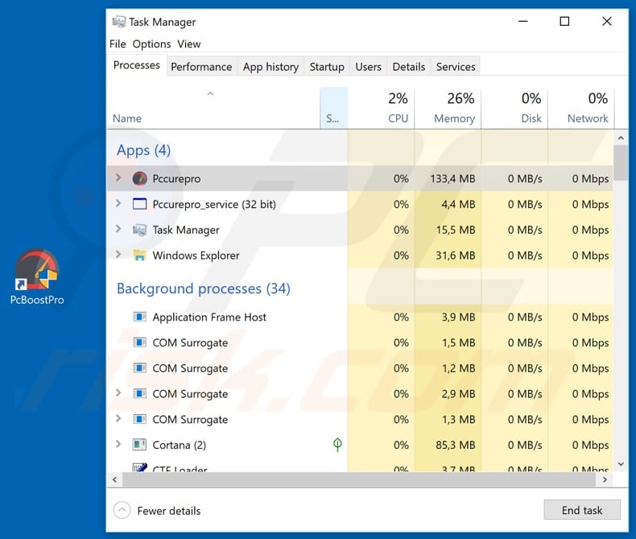Click the Task Manager row icon
636x539 pixels.
(140, 230)
